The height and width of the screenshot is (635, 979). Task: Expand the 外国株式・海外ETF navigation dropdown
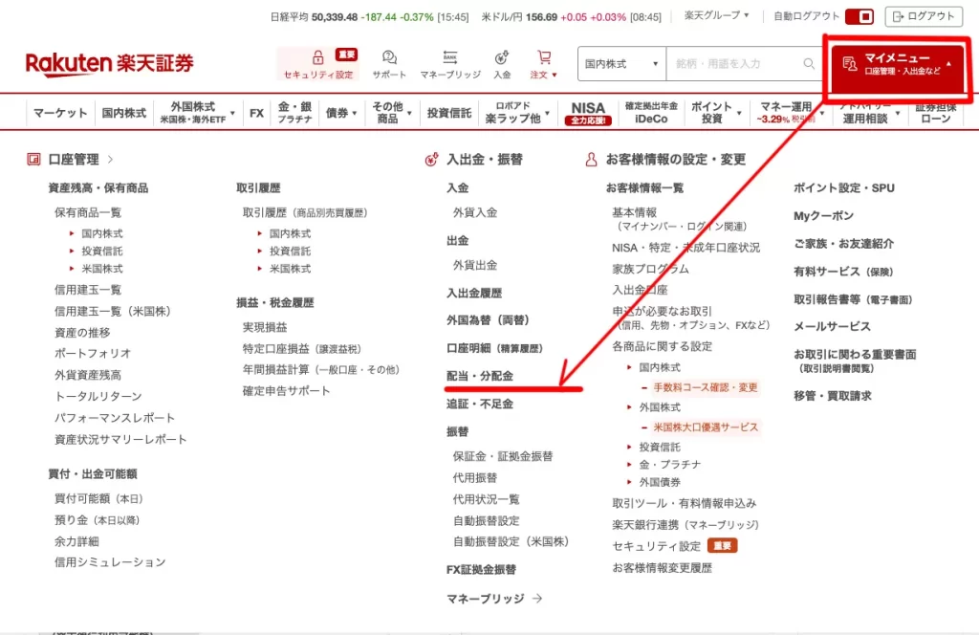(194, 111)
